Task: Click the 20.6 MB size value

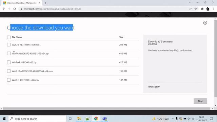Action: [123, 45]
